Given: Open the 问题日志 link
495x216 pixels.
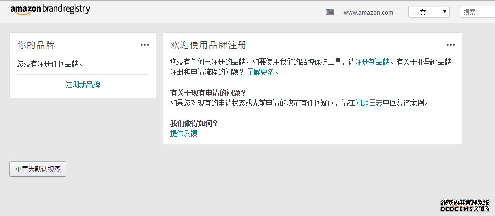Looking at the screenshot, I should pos(369,103).
